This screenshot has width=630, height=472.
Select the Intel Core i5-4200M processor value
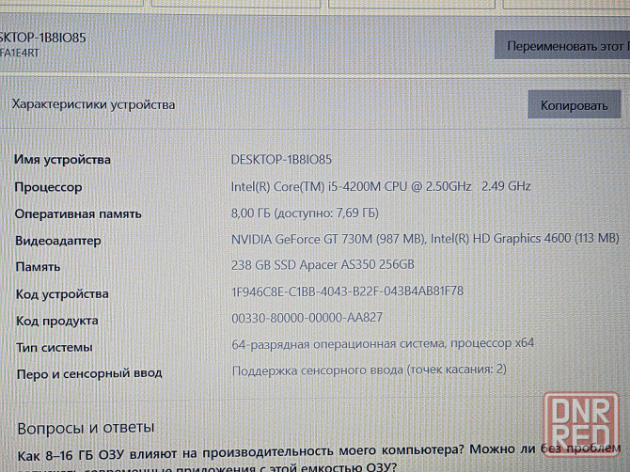381,186
